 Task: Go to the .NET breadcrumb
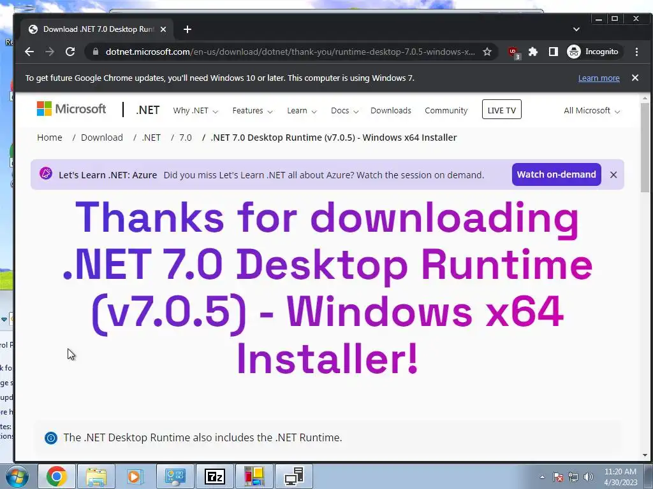(x=151, y=138)
